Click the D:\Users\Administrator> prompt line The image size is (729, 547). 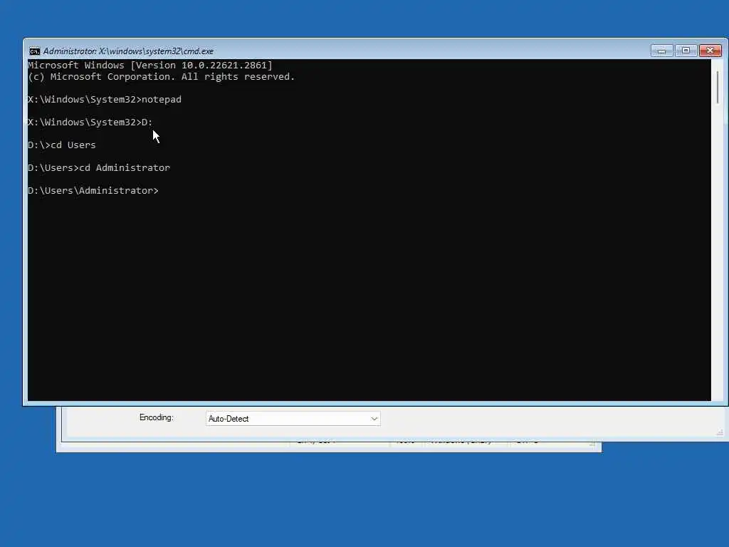point(93,191)
